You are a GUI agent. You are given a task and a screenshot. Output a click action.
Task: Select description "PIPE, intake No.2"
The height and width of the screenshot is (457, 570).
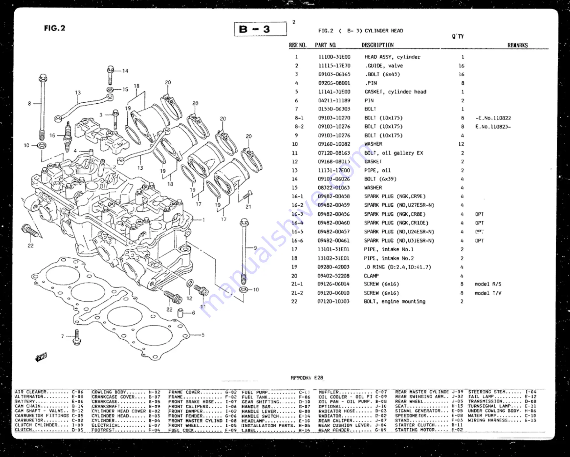389,258
